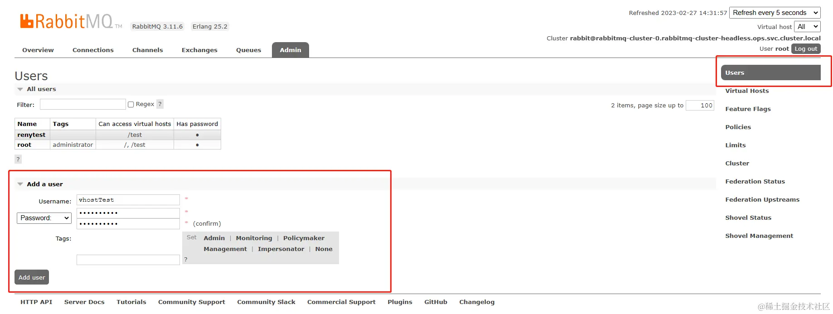Open Policies in the sidebar

(x=738, y=127)
